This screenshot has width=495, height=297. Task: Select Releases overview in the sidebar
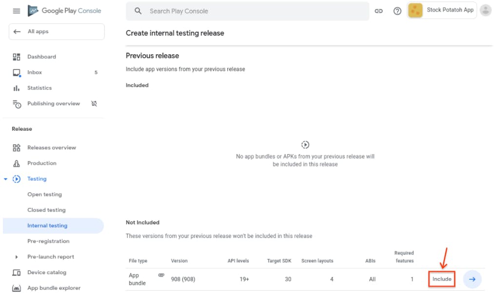click(52, 147)
